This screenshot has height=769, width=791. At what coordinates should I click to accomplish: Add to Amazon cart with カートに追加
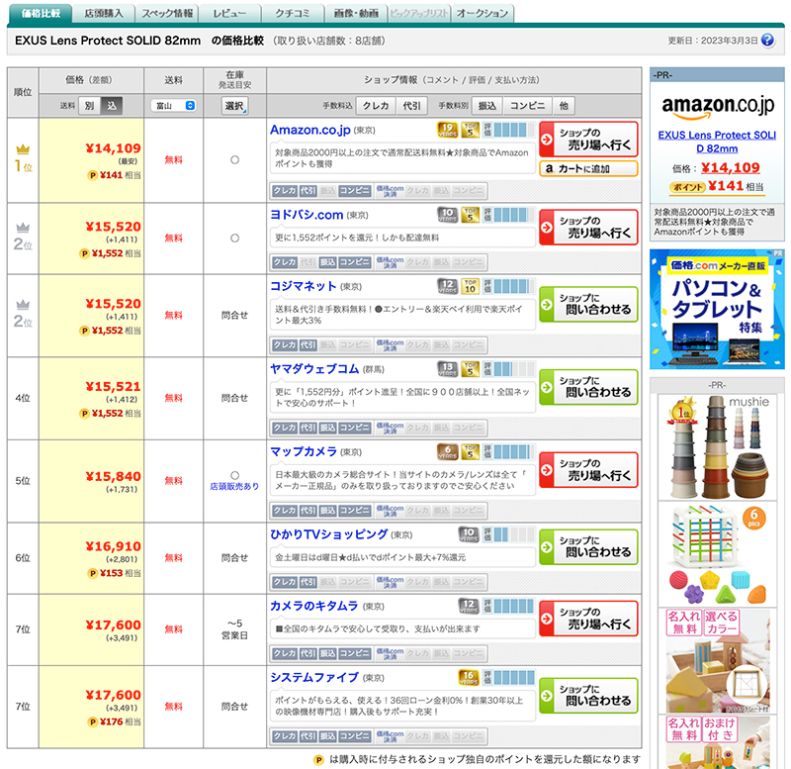point(588,168)
